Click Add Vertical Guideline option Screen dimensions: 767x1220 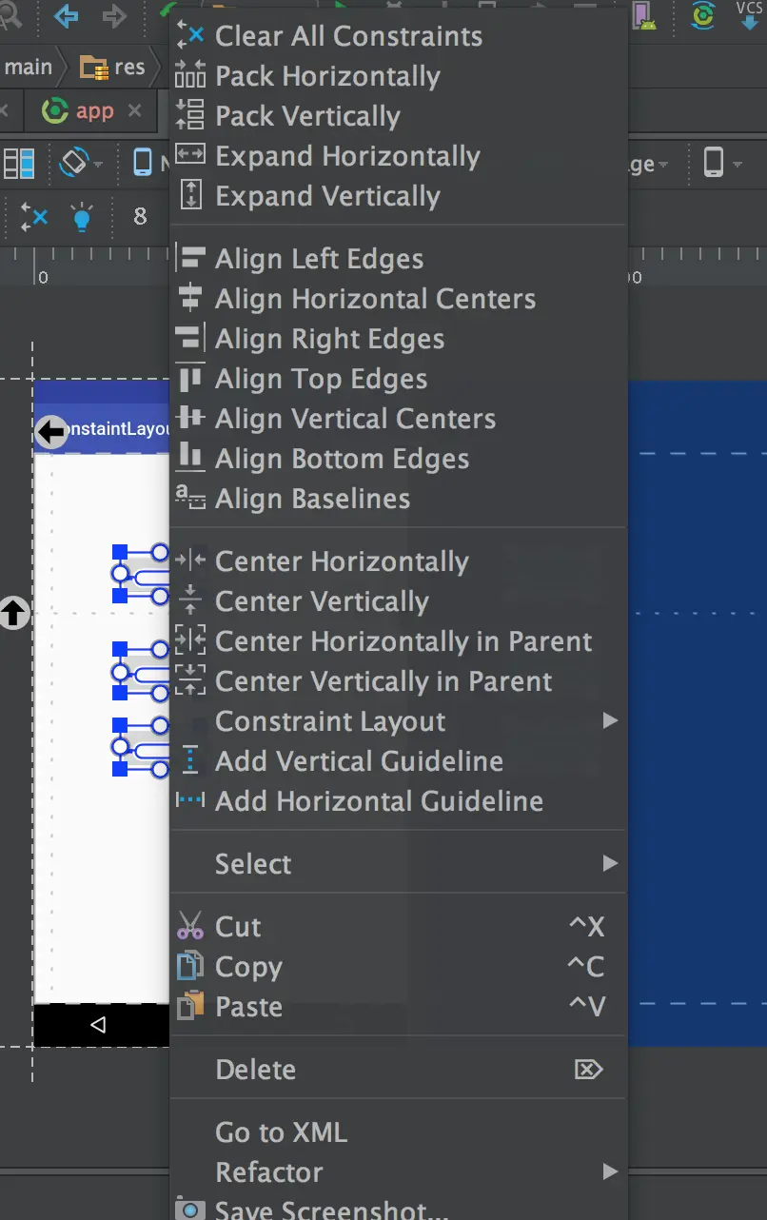(x=359, y=761)
